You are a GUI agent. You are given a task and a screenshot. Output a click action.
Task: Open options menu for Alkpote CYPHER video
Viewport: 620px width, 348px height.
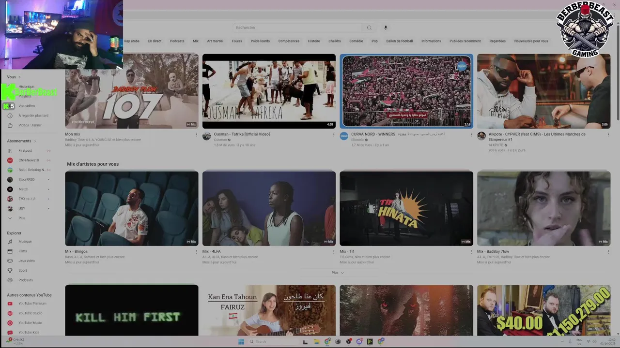(x=608, y=135)
